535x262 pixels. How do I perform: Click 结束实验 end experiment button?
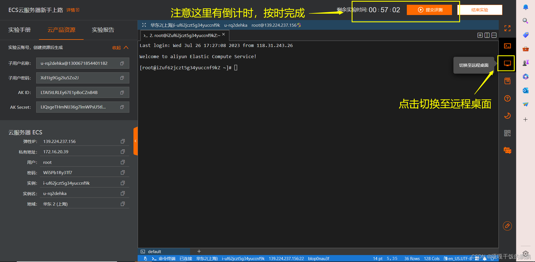click(x=480, y=10)
